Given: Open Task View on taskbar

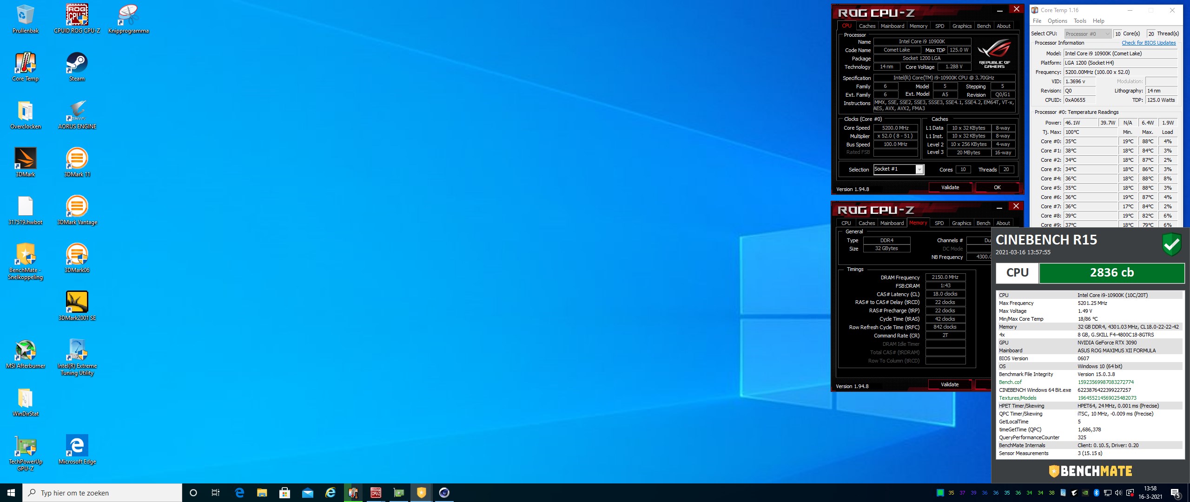Looking at the screenshot, I should coord(216,493).
